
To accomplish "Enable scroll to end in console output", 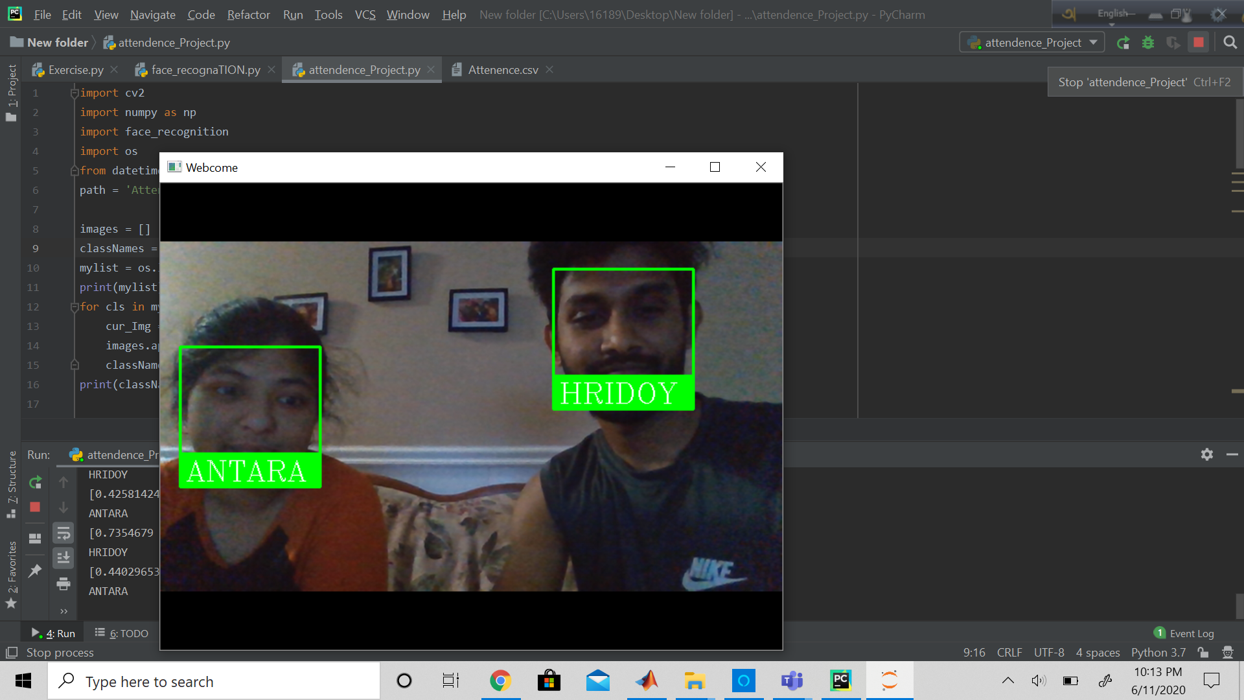I will tap(63, 557).
